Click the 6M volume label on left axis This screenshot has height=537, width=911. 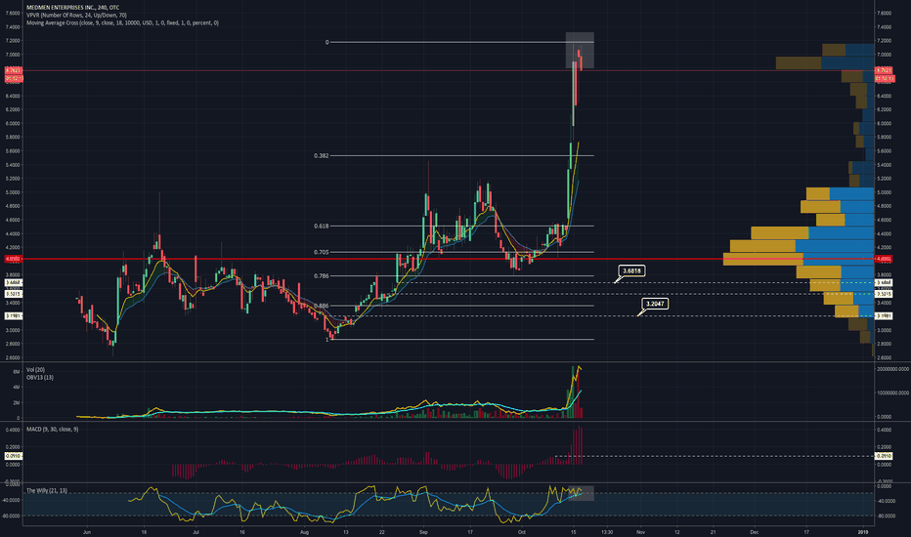(x=17, y=372)
